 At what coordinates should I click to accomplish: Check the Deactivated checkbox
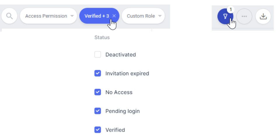click(x=98, y=55)
